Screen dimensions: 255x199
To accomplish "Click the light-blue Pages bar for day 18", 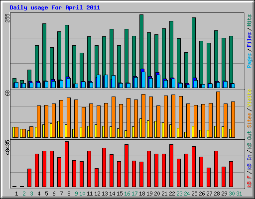I will click(x=143, y=80).
